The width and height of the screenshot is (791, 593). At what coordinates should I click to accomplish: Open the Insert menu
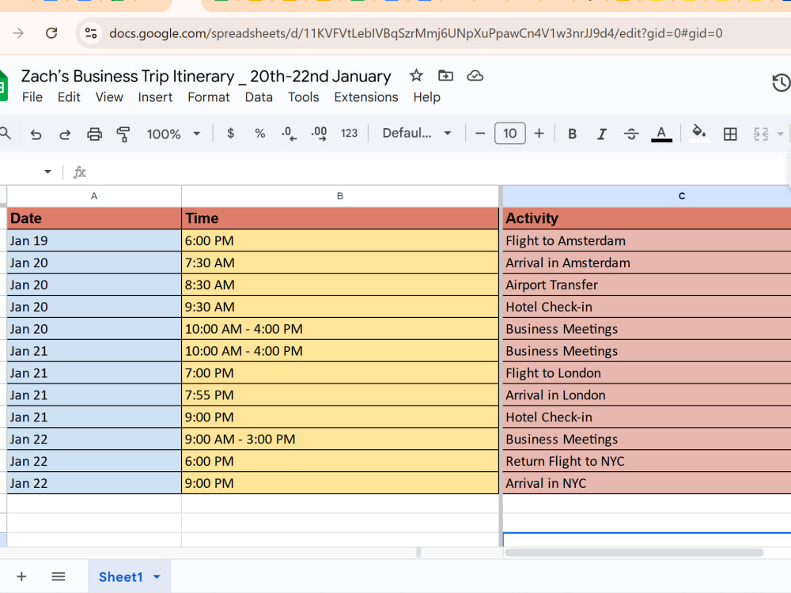tap(155, 97)
